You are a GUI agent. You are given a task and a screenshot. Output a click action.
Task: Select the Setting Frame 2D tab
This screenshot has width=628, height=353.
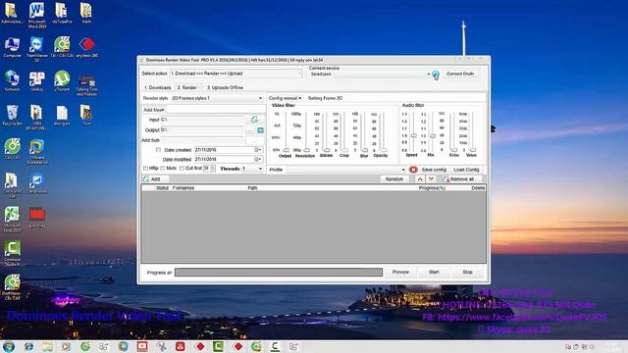pyautogui.click(x=325, y=98)
